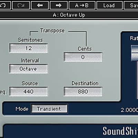
Task: Click the Load button
Action: [109, 5]
